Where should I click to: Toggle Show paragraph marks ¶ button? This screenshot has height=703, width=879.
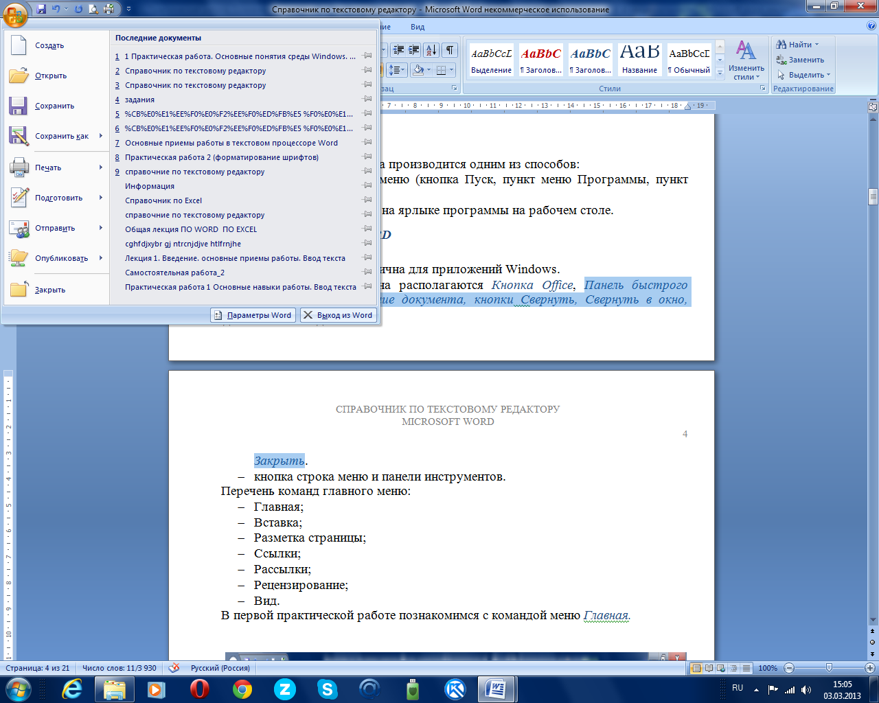[x=450, y=50]
